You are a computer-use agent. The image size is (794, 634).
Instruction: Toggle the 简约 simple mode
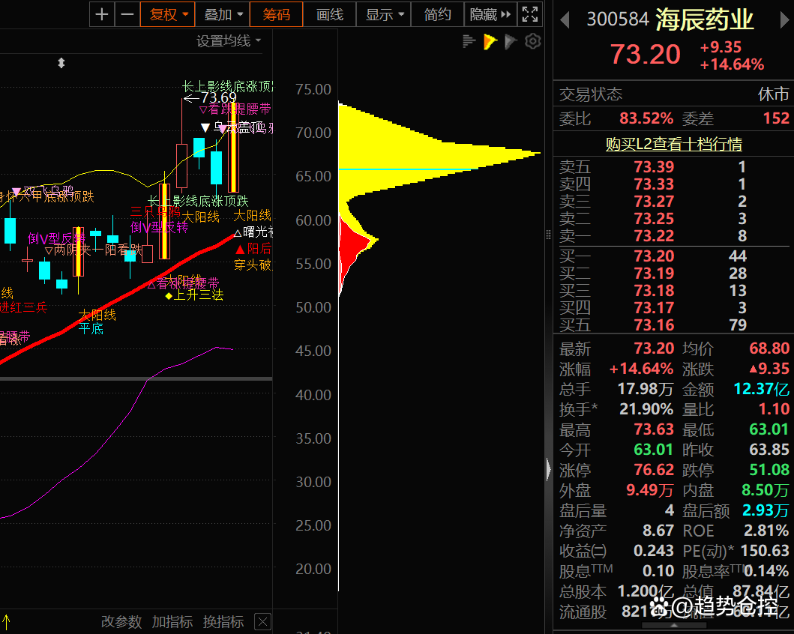[x=438, y=14]
